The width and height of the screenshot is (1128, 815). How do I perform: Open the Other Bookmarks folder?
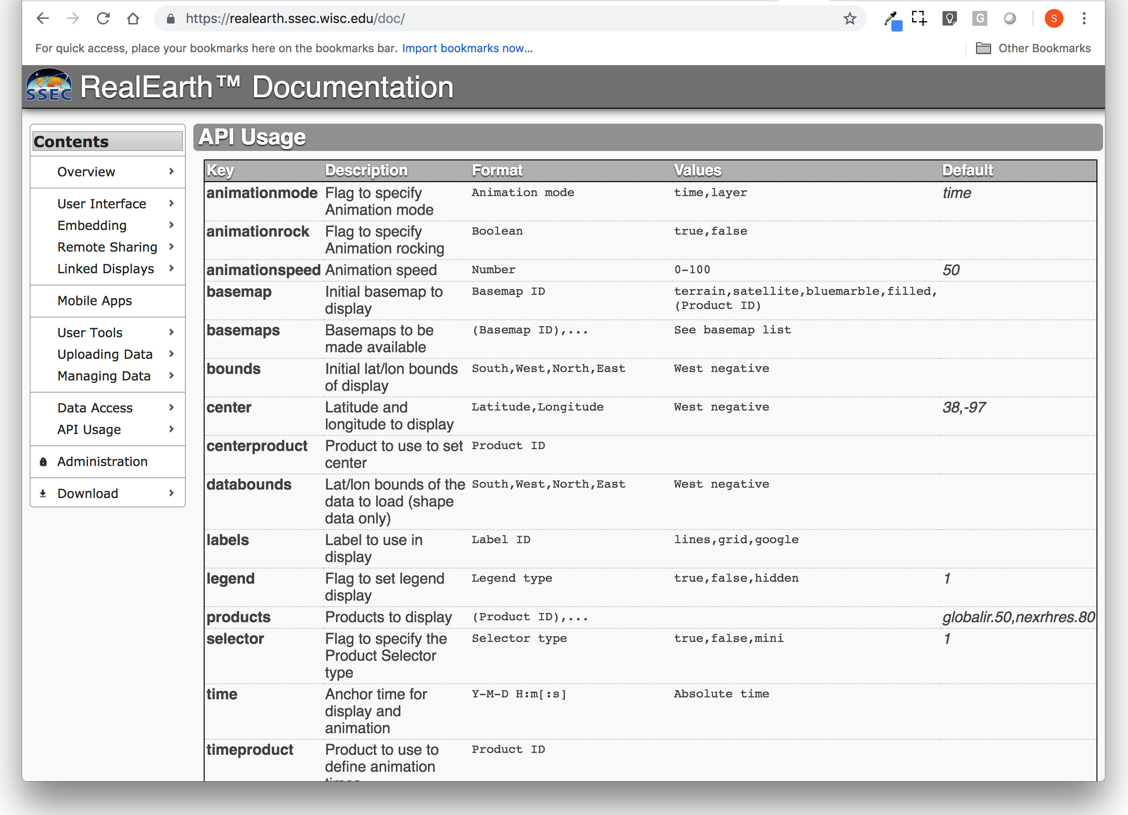pyautogui.click(x=1033, y=48)
